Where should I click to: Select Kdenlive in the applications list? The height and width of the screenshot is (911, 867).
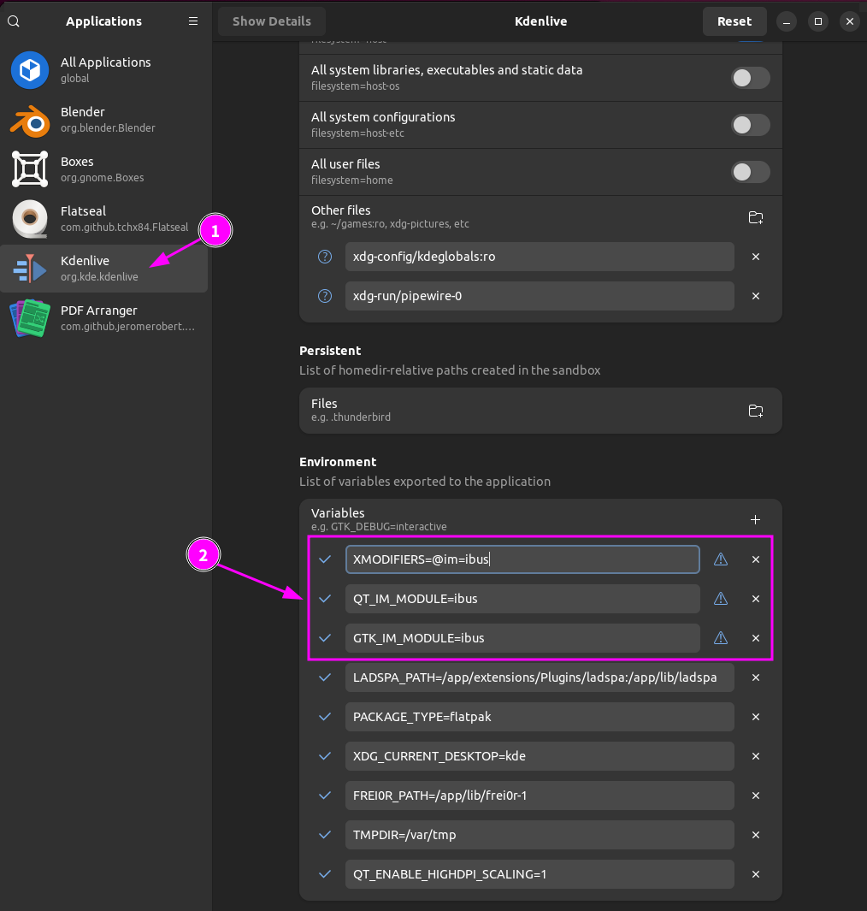(x=104, y=269)
